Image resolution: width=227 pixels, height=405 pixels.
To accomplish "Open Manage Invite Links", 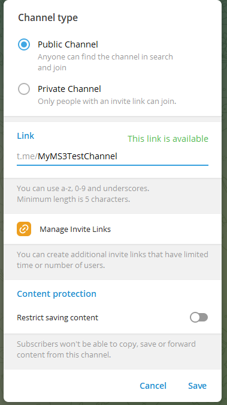I will 113,229.
